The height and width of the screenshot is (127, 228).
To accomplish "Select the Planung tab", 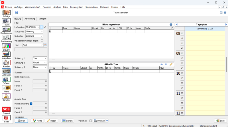I will tap(17, 19).
